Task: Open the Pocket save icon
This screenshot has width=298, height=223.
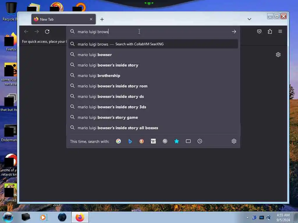Action: [x=259, y=31]
